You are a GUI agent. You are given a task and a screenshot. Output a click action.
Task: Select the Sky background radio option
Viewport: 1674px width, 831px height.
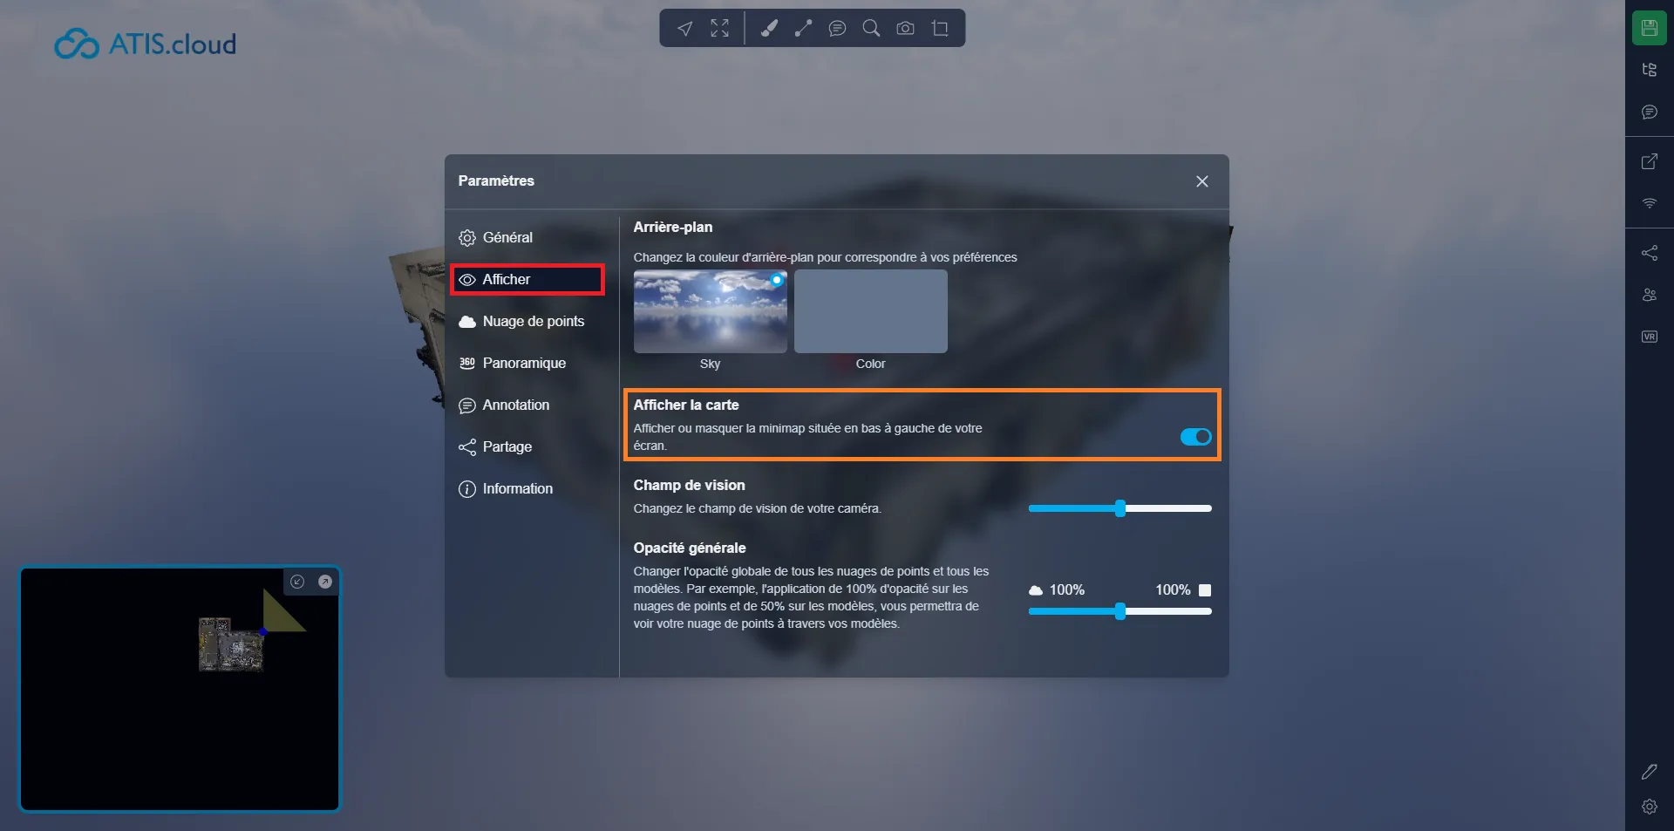pos(777,280)
